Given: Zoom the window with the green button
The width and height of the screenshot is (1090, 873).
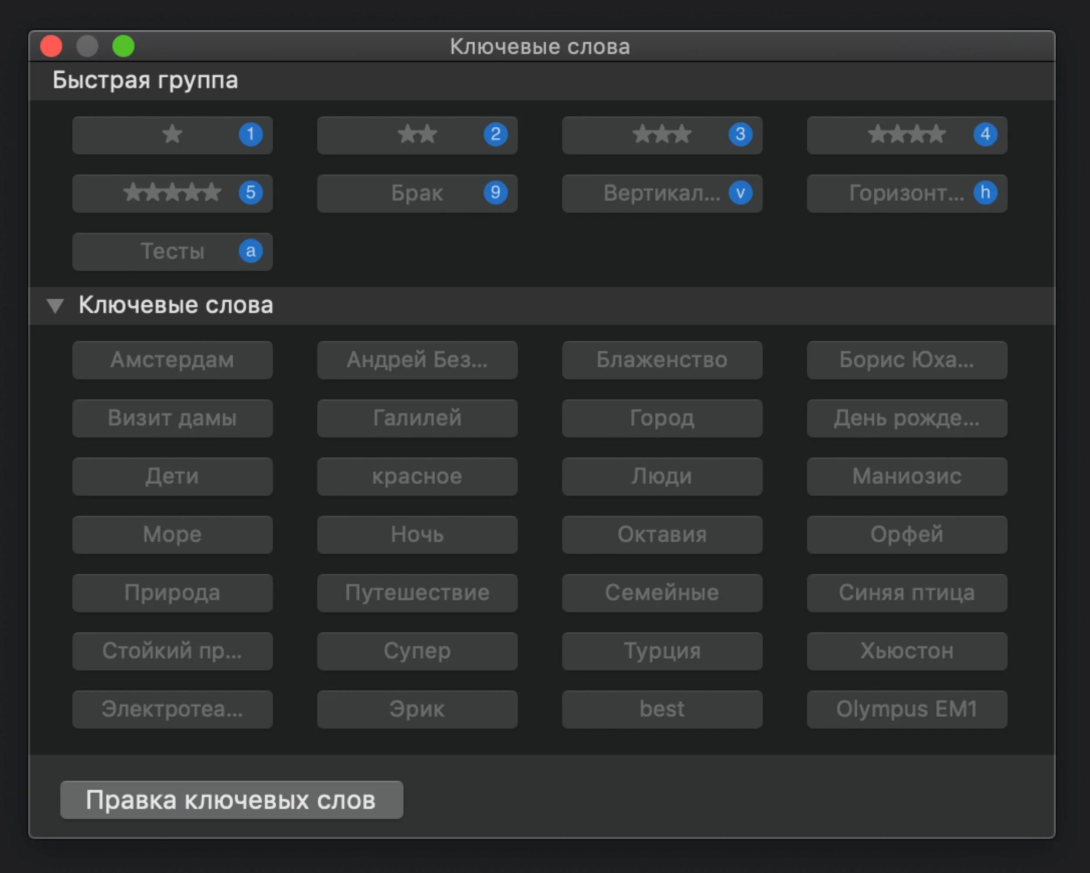Looking at the screenshot, I should [x=123, y=47].
